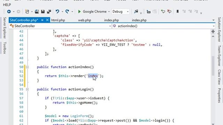This screenshot has height=125, width=223.
Task: Click line number 49 in the gutter
Action: (x=21, y=62)
